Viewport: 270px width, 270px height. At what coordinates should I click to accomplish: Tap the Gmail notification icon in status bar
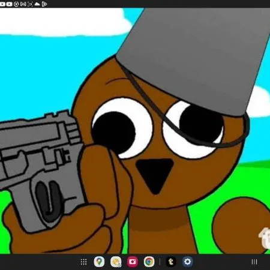[x=23, y=4]
